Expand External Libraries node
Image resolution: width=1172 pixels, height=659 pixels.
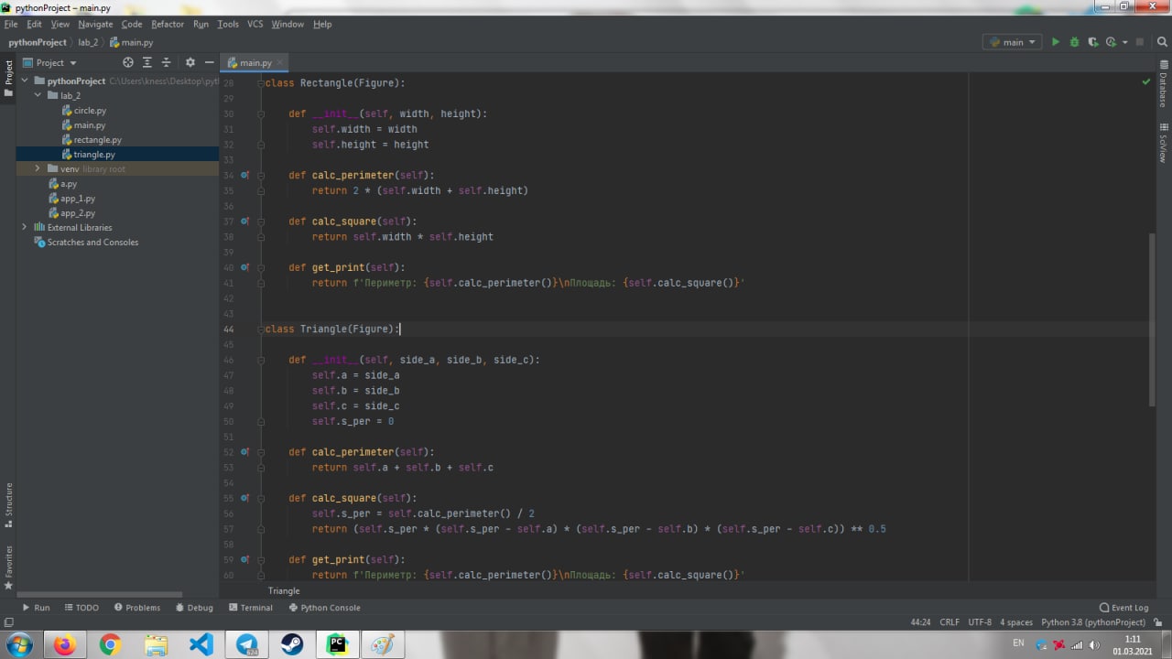click(25, 227)
